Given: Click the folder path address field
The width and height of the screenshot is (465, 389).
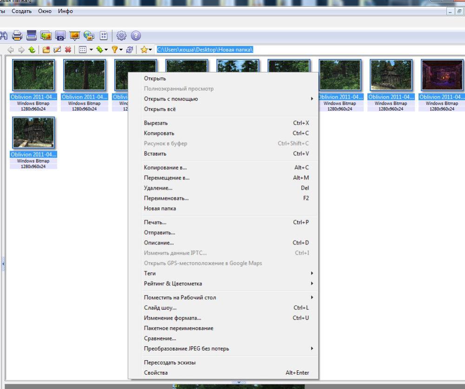Looking at the screenshot, I should (x=310, y=50).
